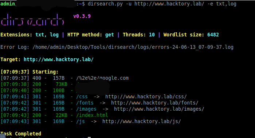
Task: Click the /index.html result path
Action: tap(92, 115)
